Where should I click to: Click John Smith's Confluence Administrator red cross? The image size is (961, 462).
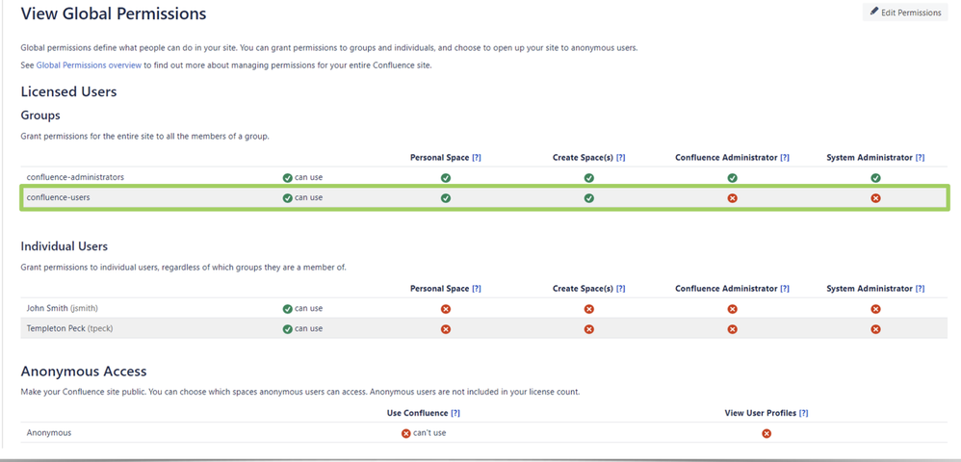point(733,309)
